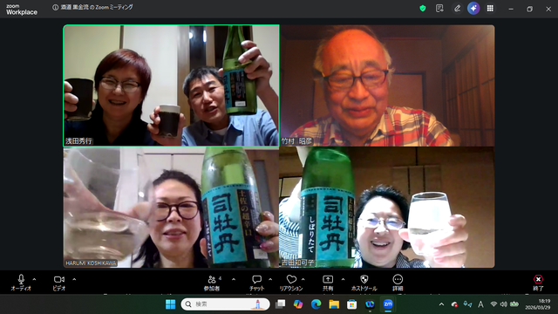This screenshot has width=558, height=314.
Task: Open the Chat panel
Action: click(x=256, y=283)
